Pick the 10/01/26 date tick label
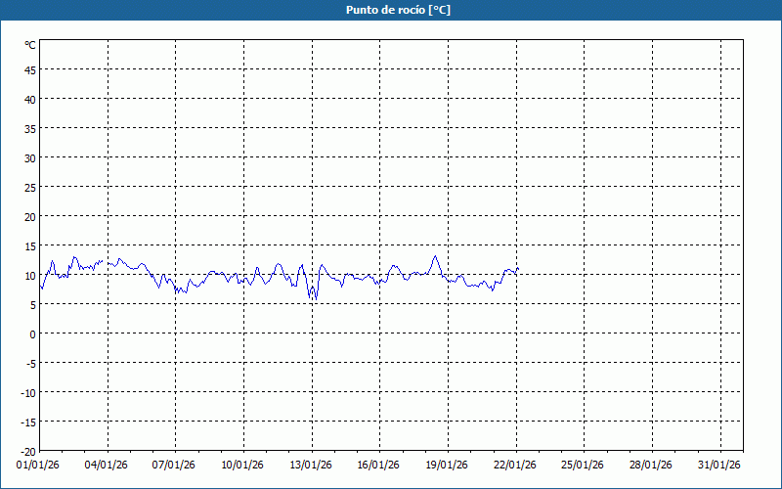Screen dimensions: 782x489 (x=243, y=465)
